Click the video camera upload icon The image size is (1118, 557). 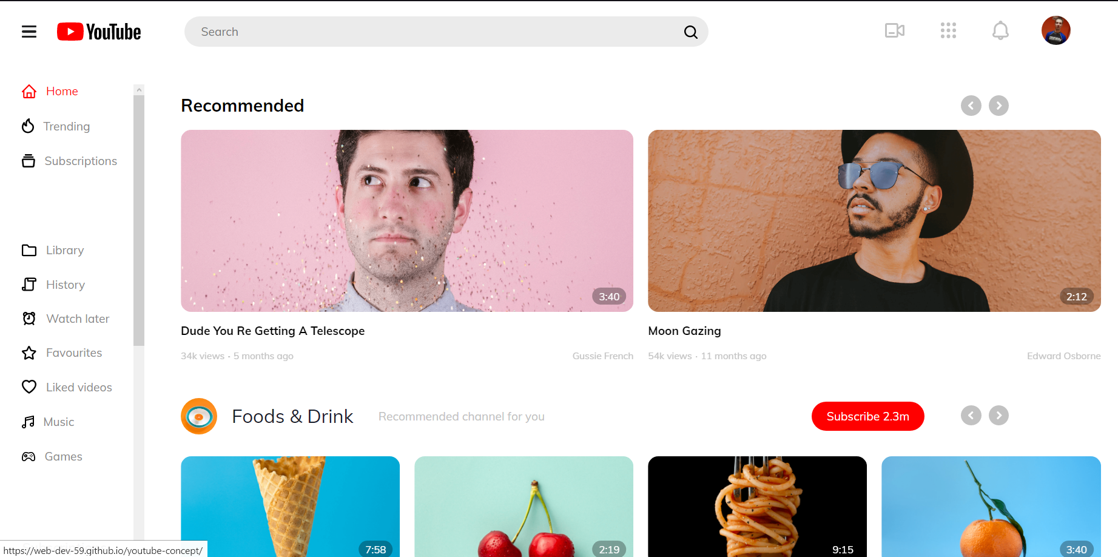pyautogui.click(x=895, y=30)
